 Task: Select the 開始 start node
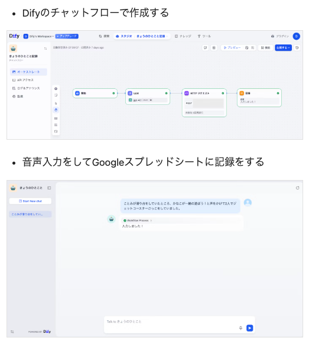coord(95,93)
